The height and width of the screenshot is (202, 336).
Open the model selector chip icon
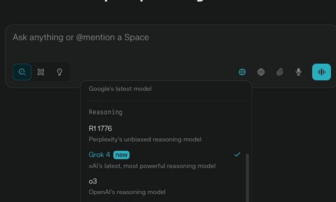pos(242,72)
